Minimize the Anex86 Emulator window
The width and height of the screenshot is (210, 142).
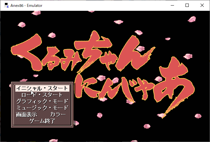pos(172,5)
